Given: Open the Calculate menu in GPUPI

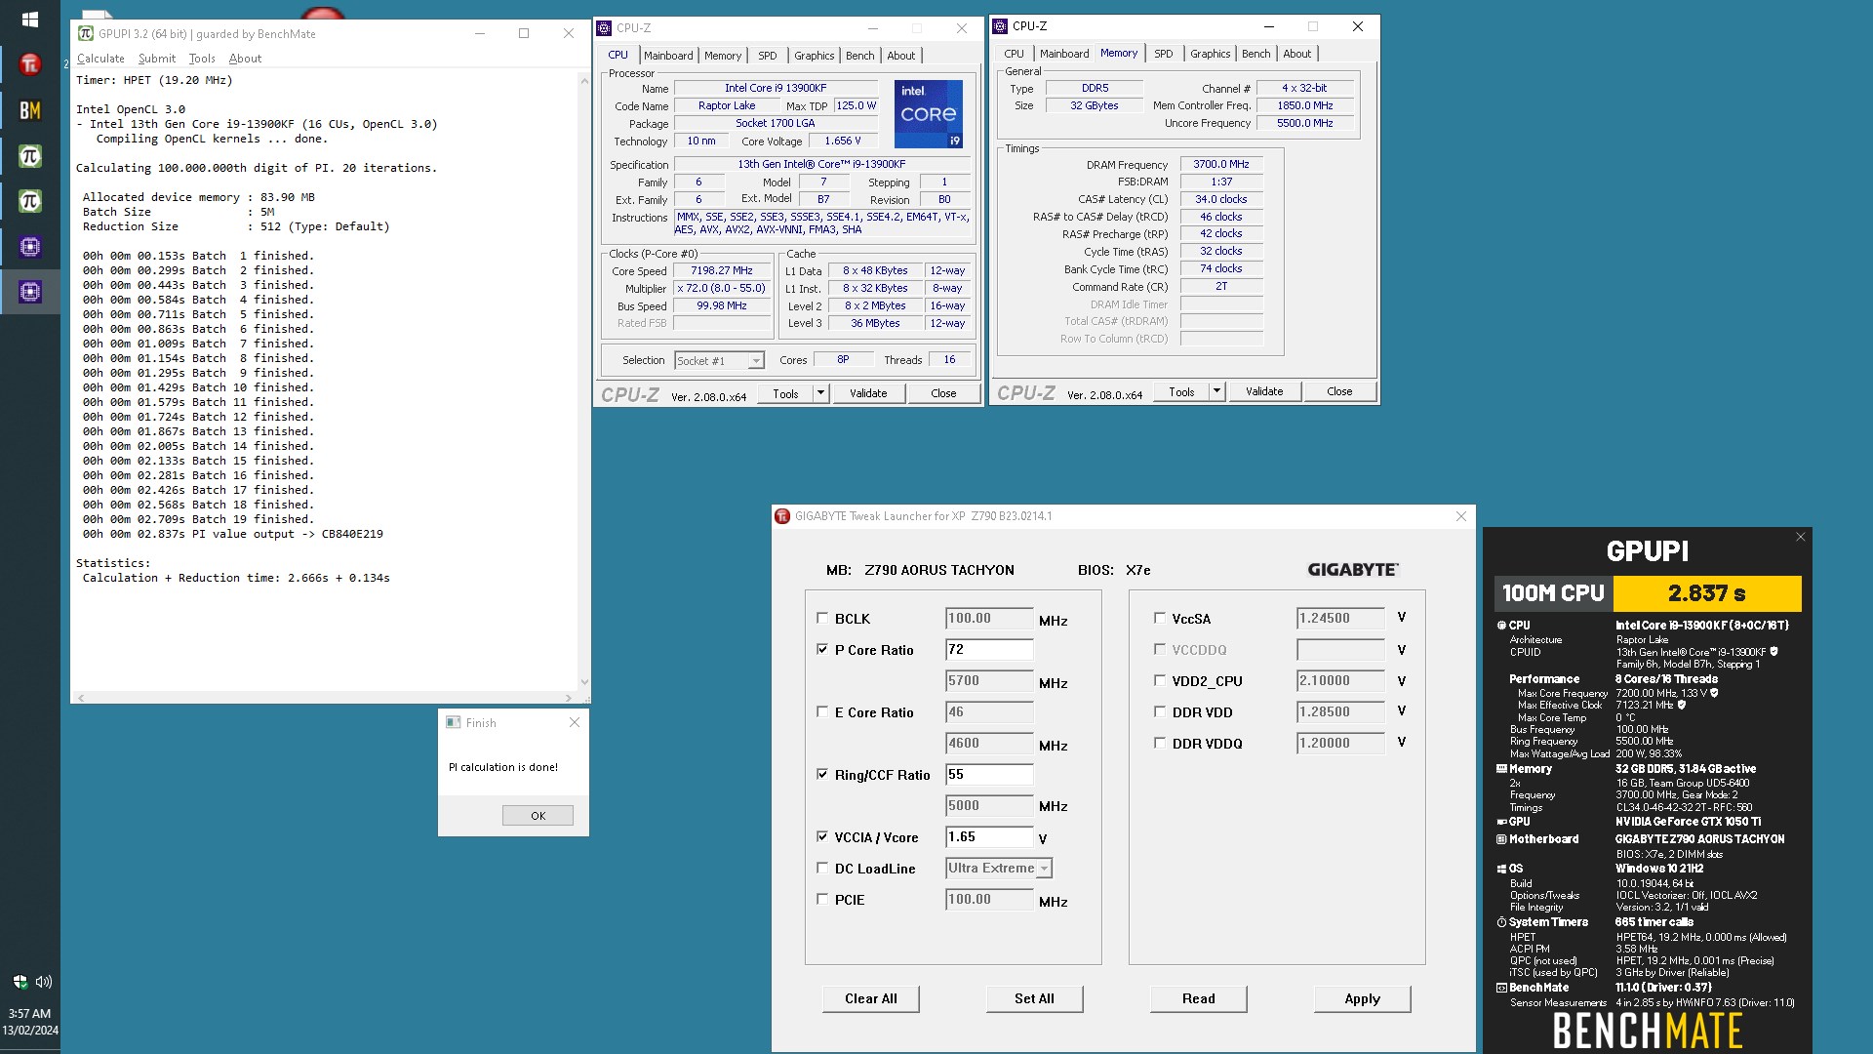Looking at the screenshot, I should (x=100, y=59).
